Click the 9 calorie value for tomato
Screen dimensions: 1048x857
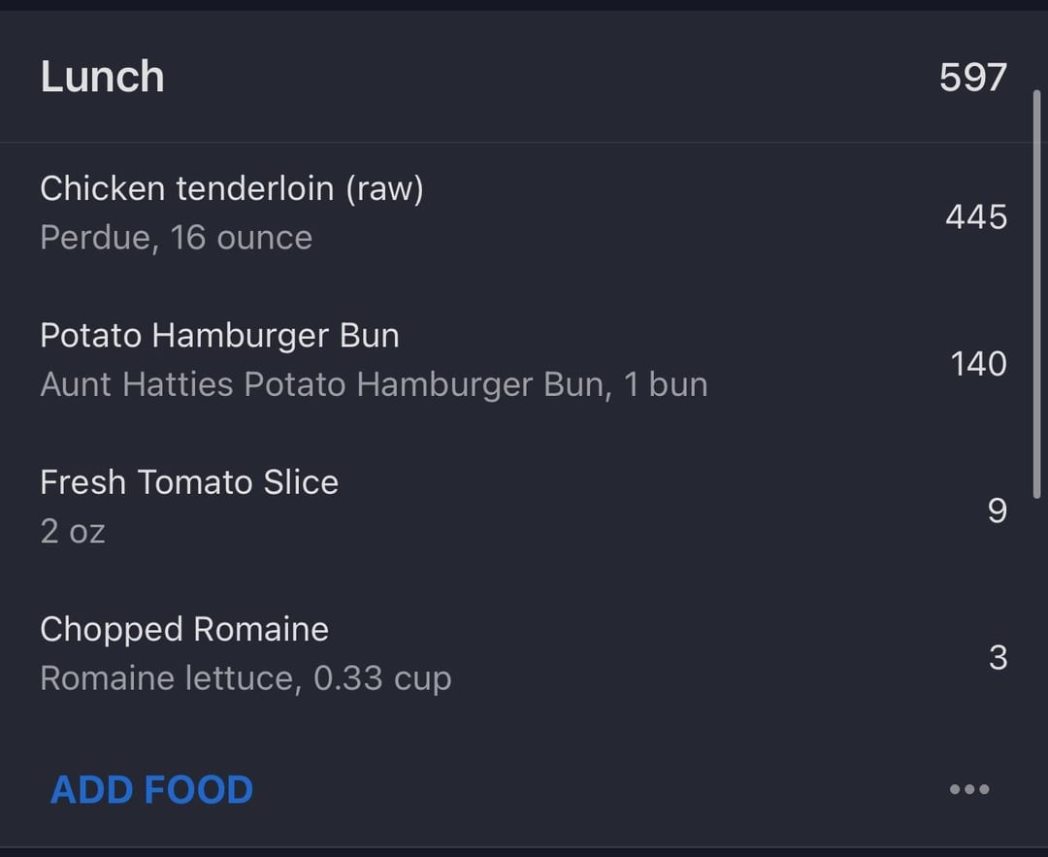pyautogui.click(x=998, y=511)
